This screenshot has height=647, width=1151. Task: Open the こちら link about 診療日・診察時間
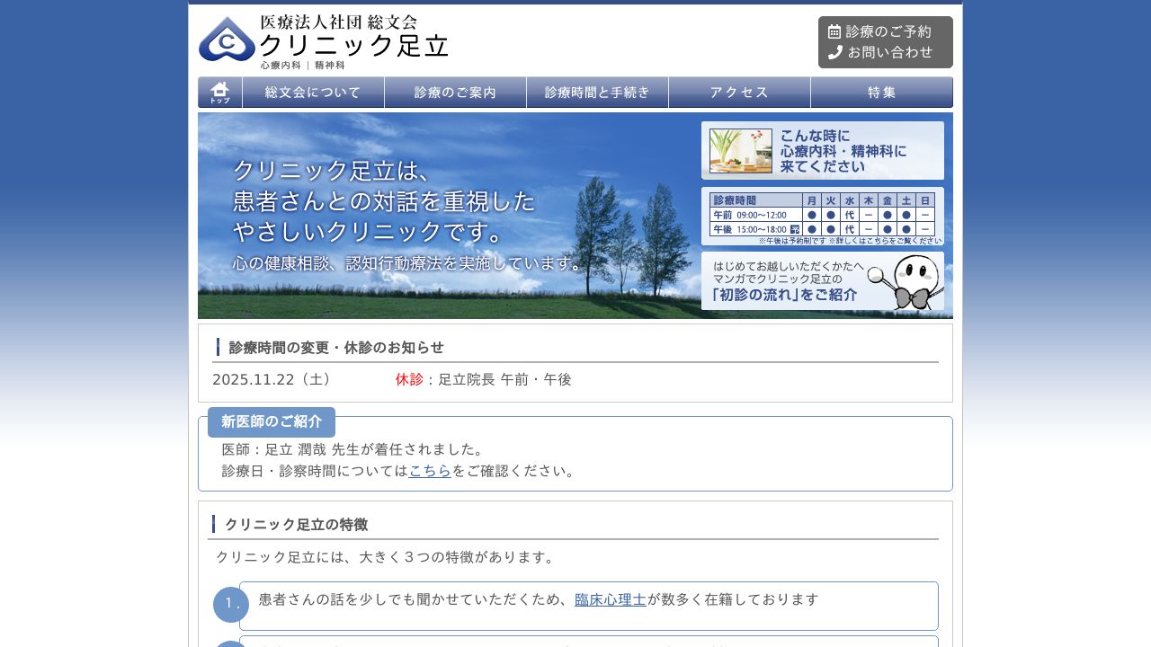429,470
